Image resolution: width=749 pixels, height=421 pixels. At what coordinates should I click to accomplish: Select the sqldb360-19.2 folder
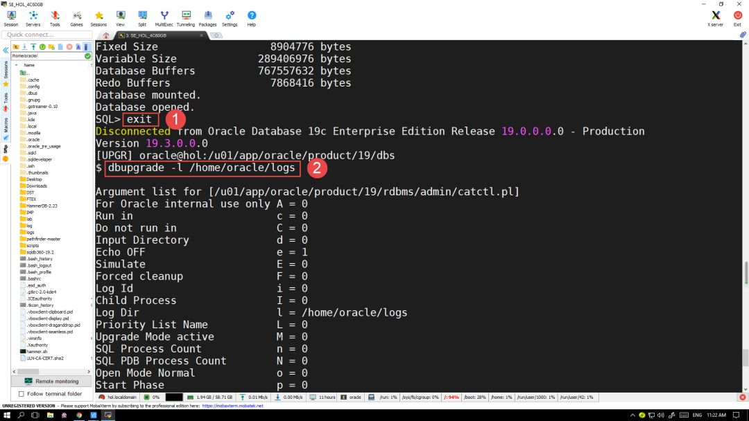click(x=37, y=252)
